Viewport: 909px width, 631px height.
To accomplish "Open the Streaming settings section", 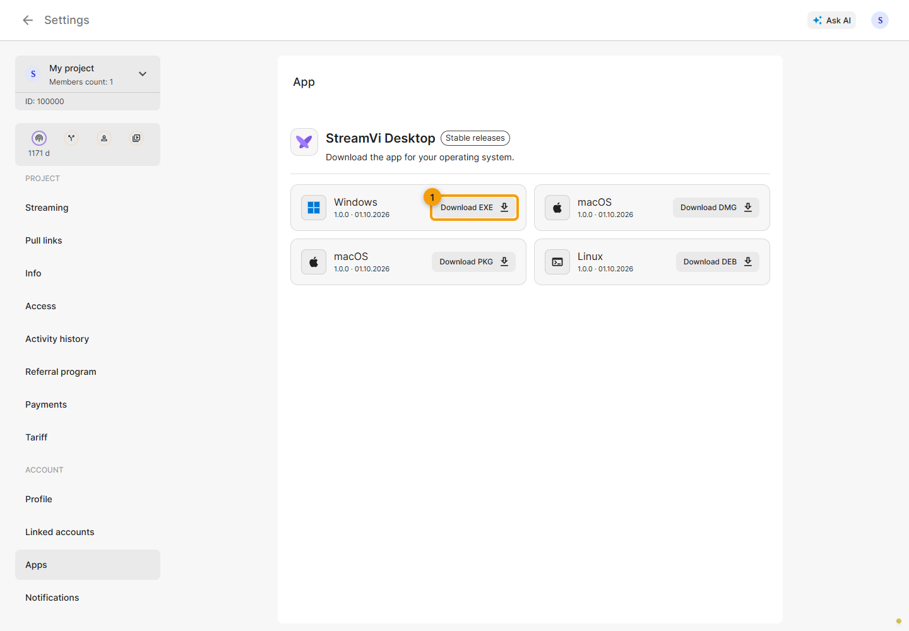I will pyautogui.click(x=88, y=208).
